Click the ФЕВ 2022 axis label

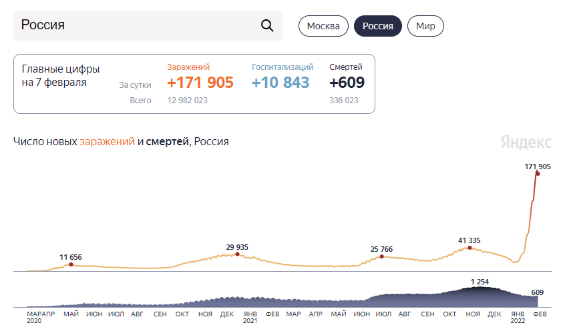click(x=540, y=313)
